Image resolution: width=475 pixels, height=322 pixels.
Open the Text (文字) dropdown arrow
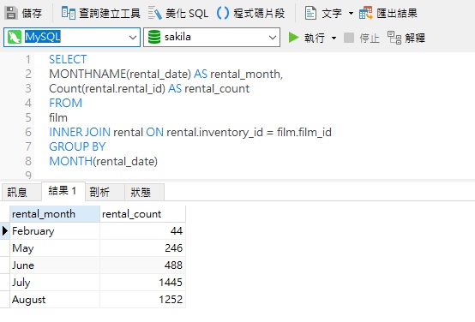pyautogui.click(x=351, y=14)
